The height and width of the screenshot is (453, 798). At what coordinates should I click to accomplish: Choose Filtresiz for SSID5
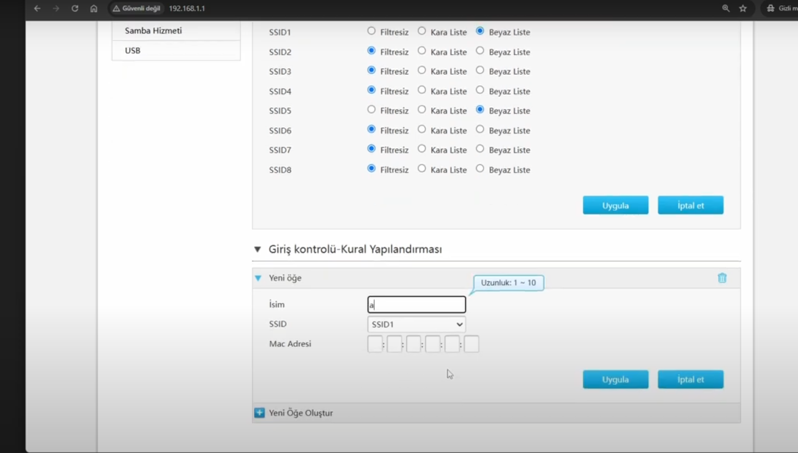click(x=371, y=110)
